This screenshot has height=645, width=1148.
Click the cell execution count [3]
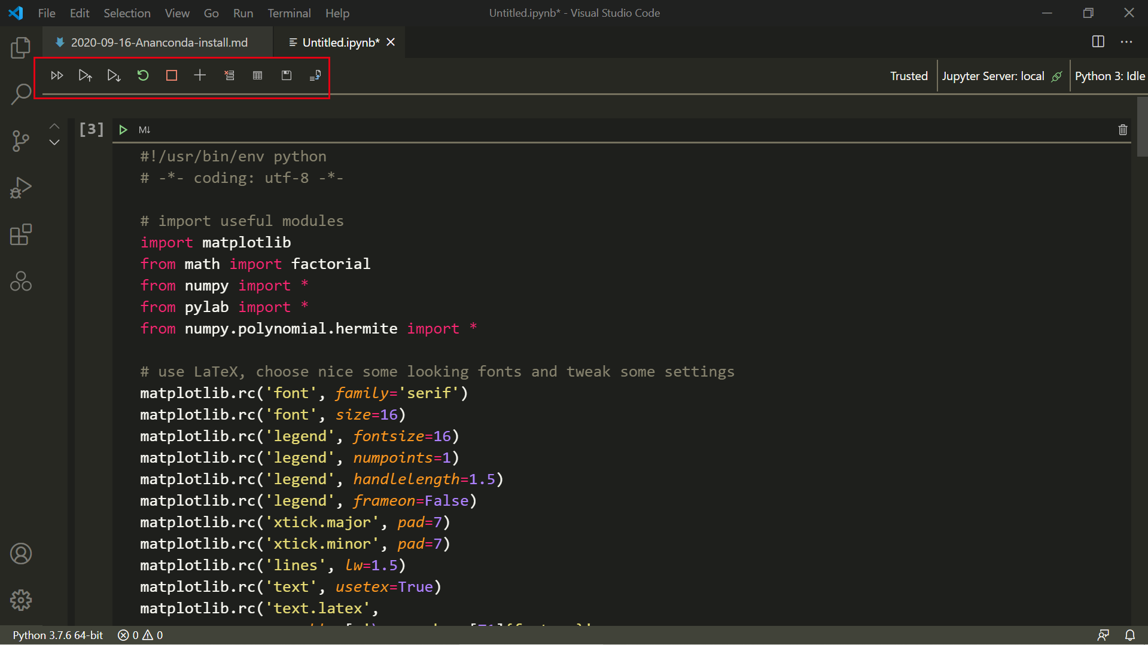pos(92,129)
